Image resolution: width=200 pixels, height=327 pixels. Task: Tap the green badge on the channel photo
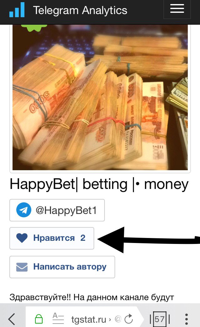tap(34, 28)
